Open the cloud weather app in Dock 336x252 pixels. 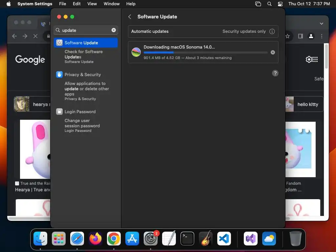coord(269,239)
